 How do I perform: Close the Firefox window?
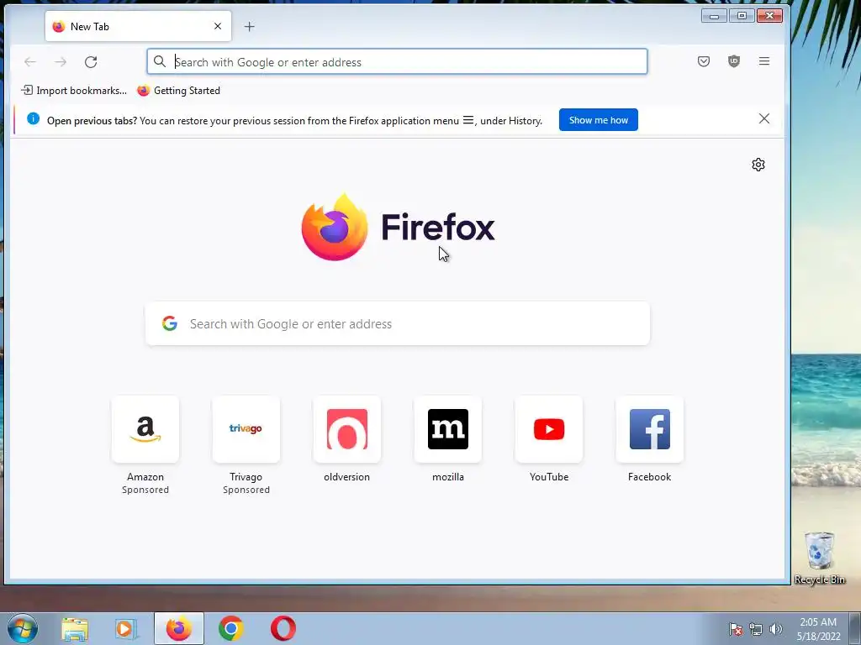pos(770,16)
